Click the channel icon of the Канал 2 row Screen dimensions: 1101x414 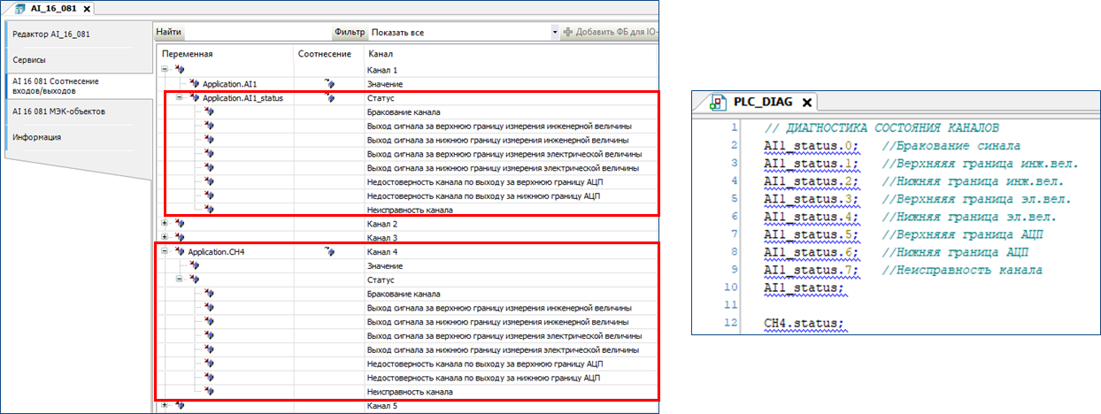[x=180, y=224]
